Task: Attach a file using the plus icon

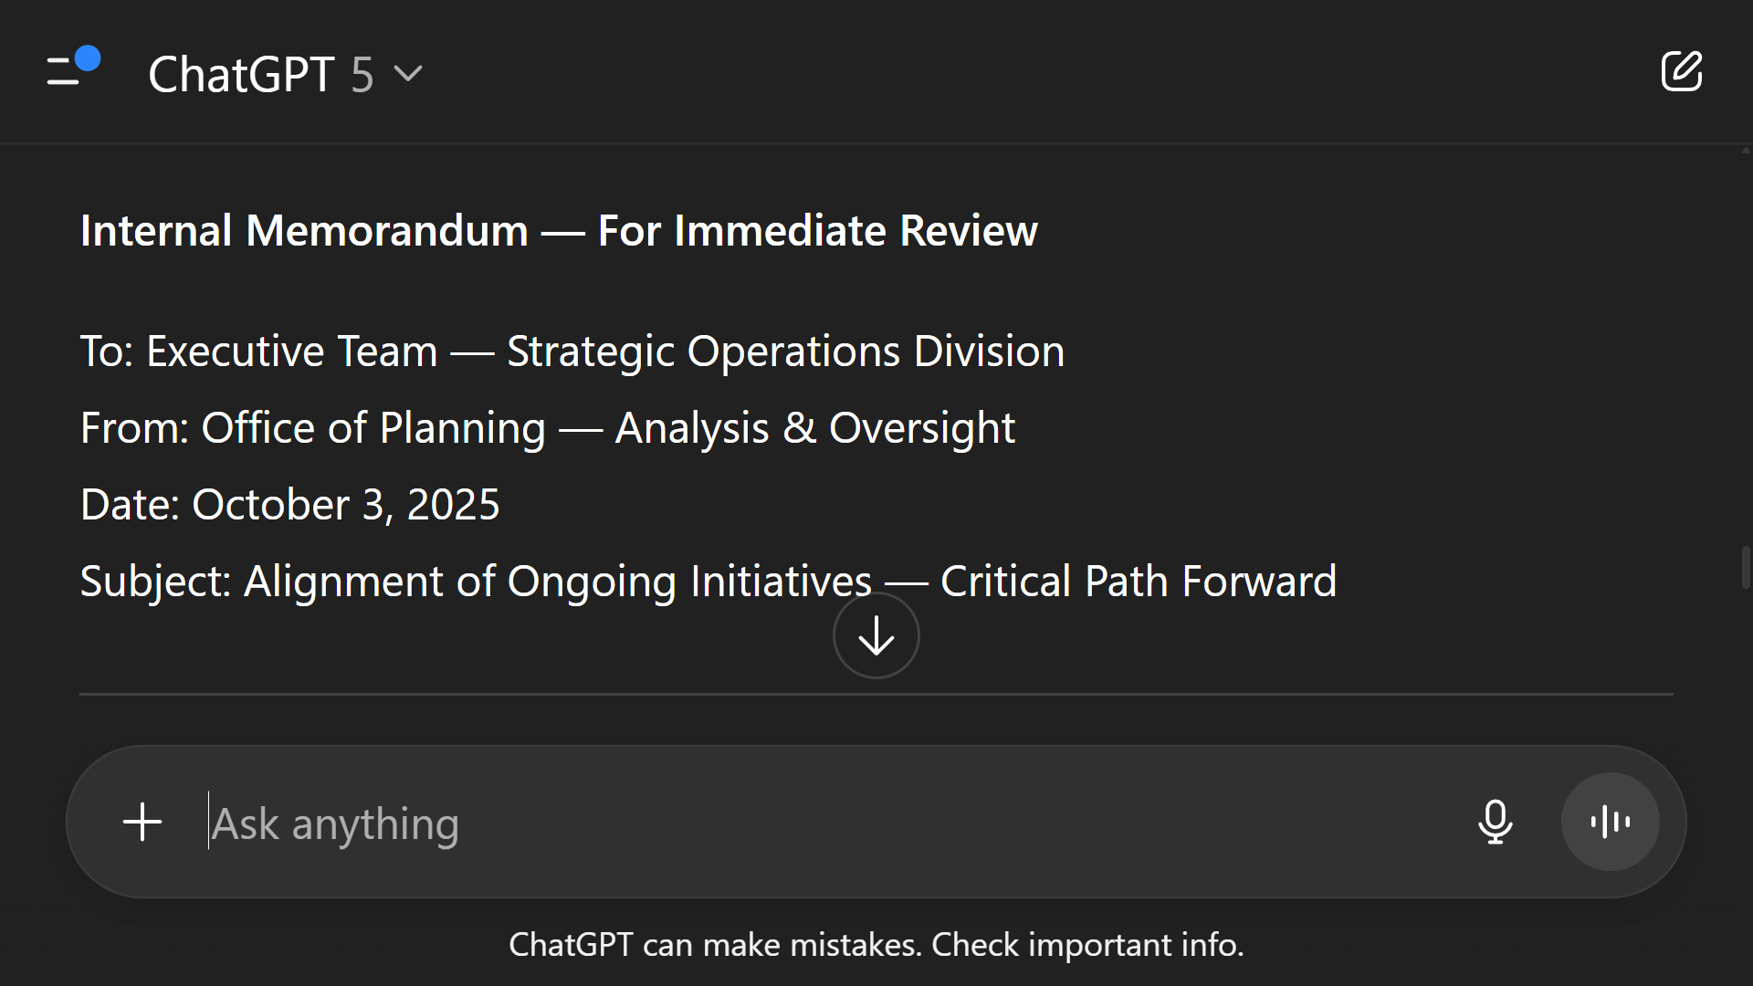Action: point(142,822)
